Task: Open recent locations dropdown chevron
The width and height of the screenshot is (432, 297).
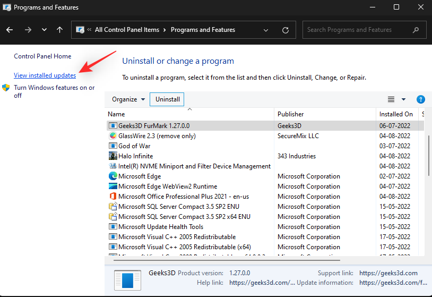Action: point(44,30)
